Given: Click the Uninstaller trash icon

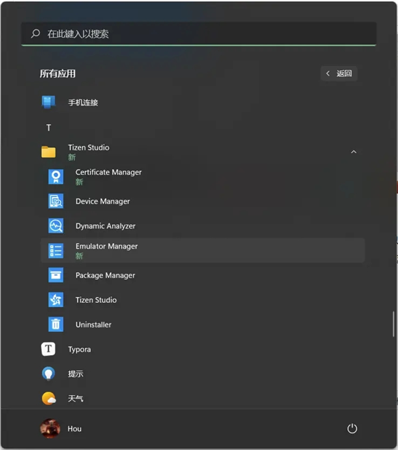Looking at the screenshot, I should 56,325.
